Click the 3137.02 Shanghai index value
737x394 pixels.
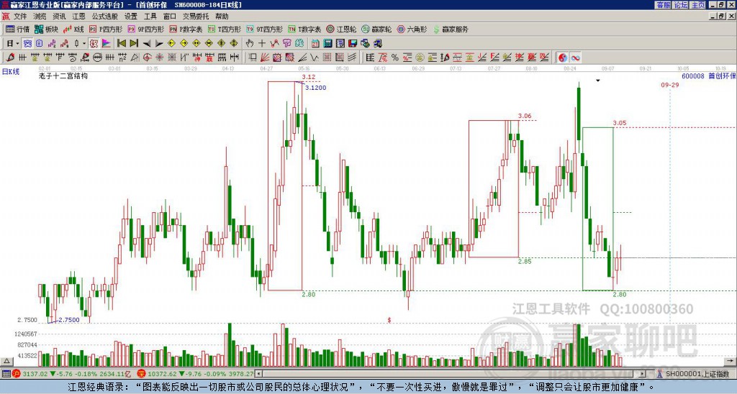(35, 374)
